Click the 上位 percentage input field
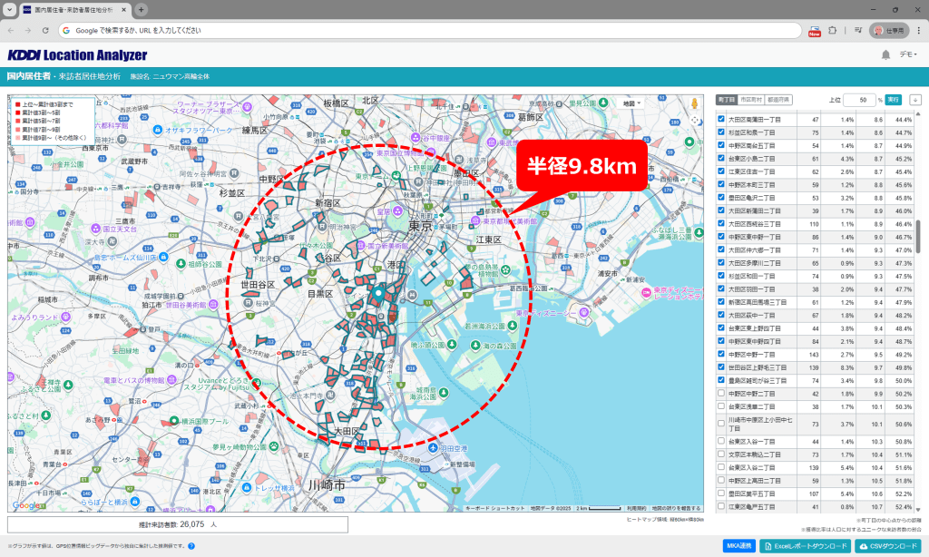This screenshot has height=557, width=929. (x=859, y=100)
